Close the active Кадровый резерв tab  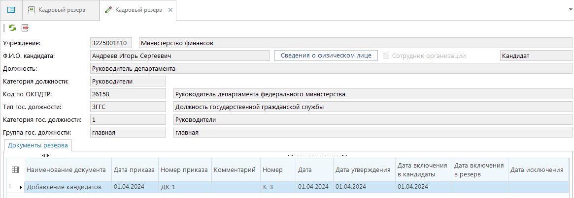(x=170, y=10)
